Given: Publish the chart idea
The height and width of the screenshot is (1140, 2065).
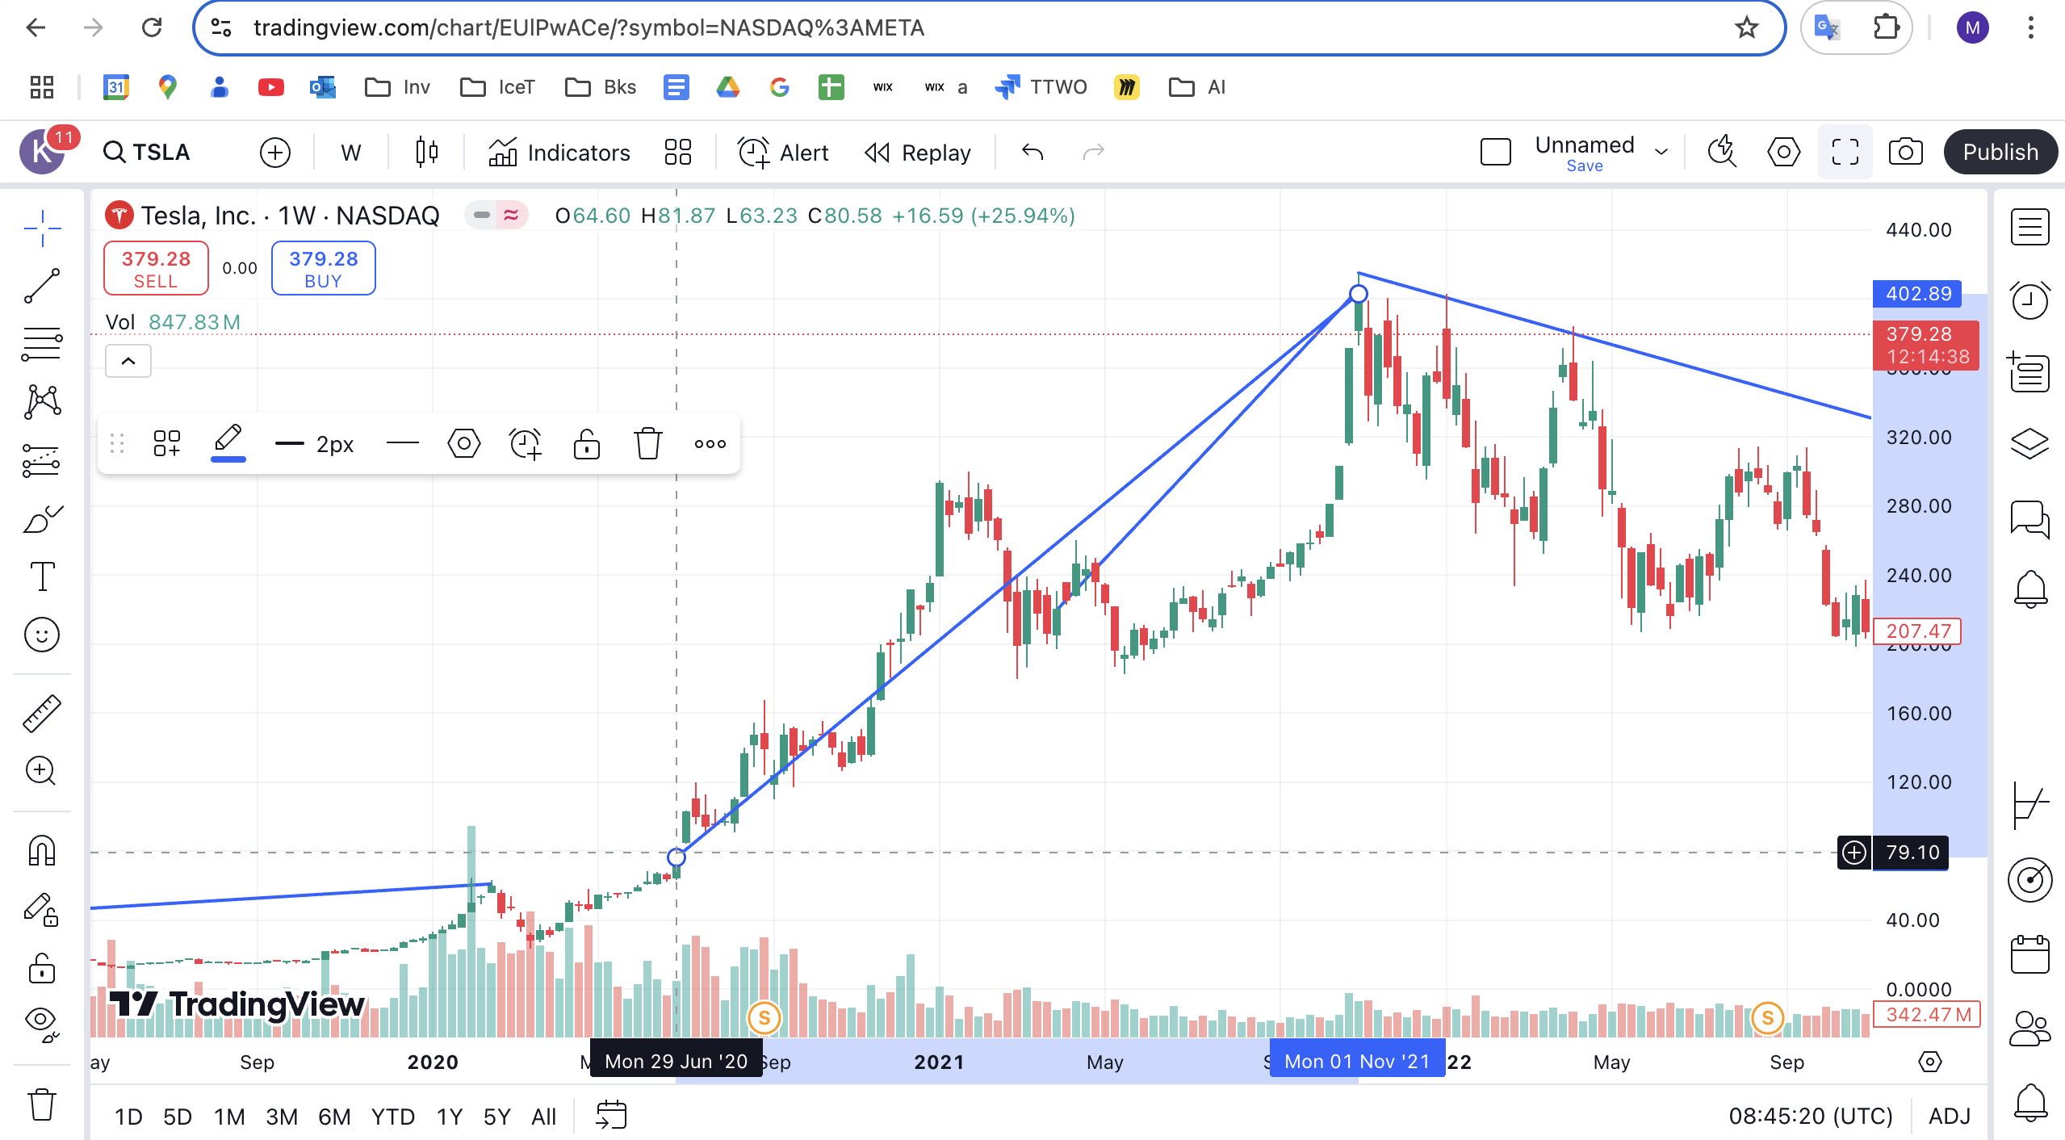Looking at the screenshot, I should [2000, 152].
